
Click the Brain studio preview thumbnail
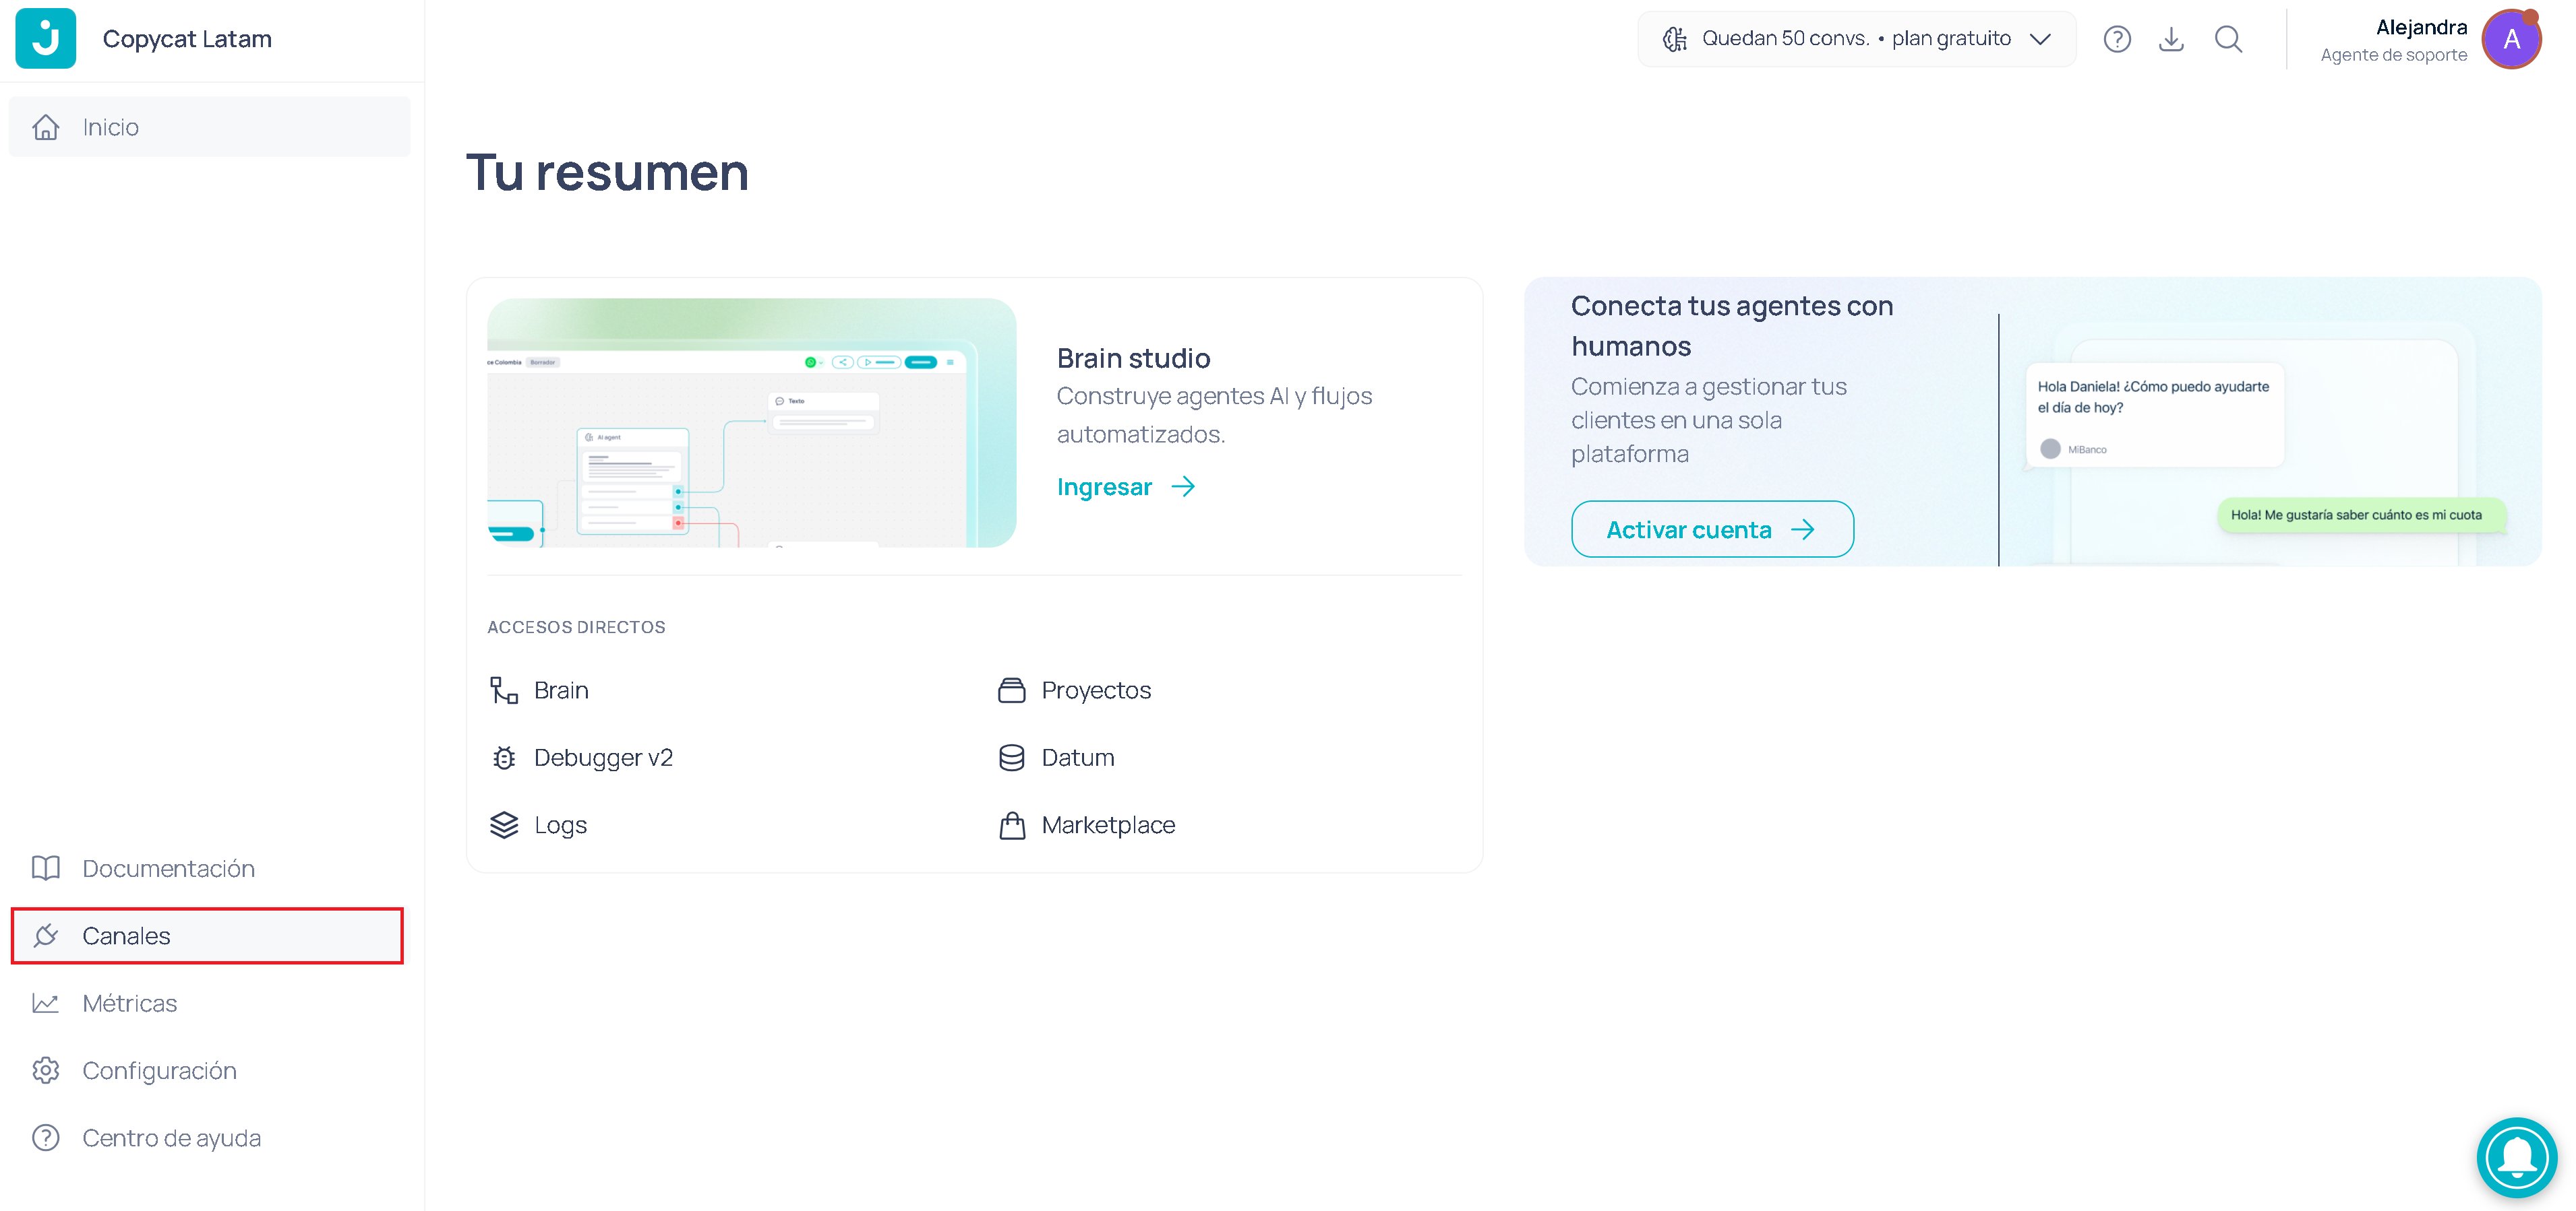click(752, 423)
